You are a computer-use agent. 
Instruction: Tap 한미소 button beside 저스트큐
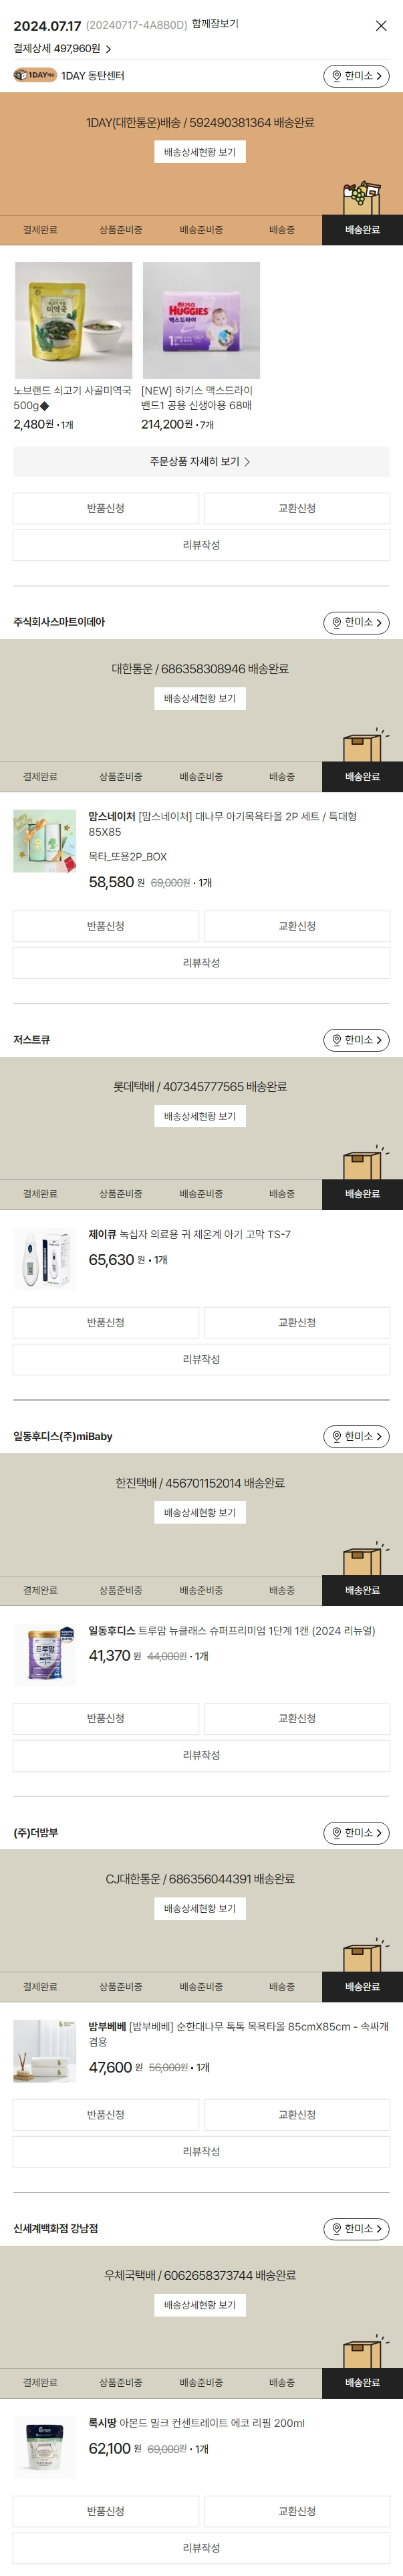356,1040
